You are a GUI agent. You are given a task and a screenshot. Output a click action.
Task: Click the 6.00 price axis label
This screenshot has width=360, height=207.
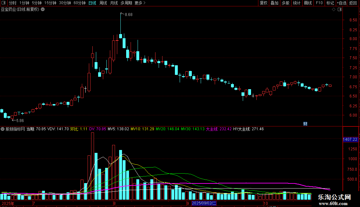click(353, 115)
